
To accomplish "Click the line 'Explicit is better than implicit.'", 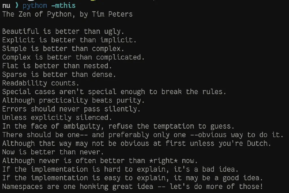I will pos(69,40).
